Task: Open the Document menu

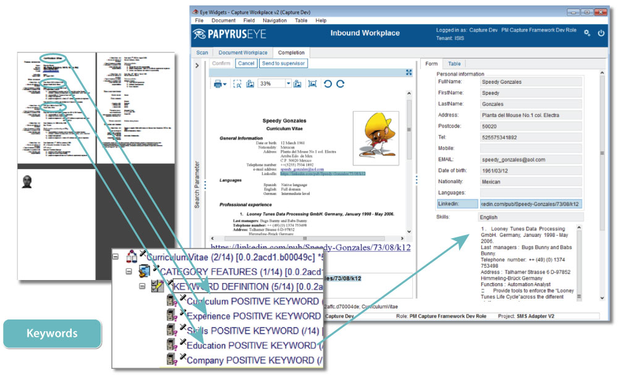Action: point(224,20)
